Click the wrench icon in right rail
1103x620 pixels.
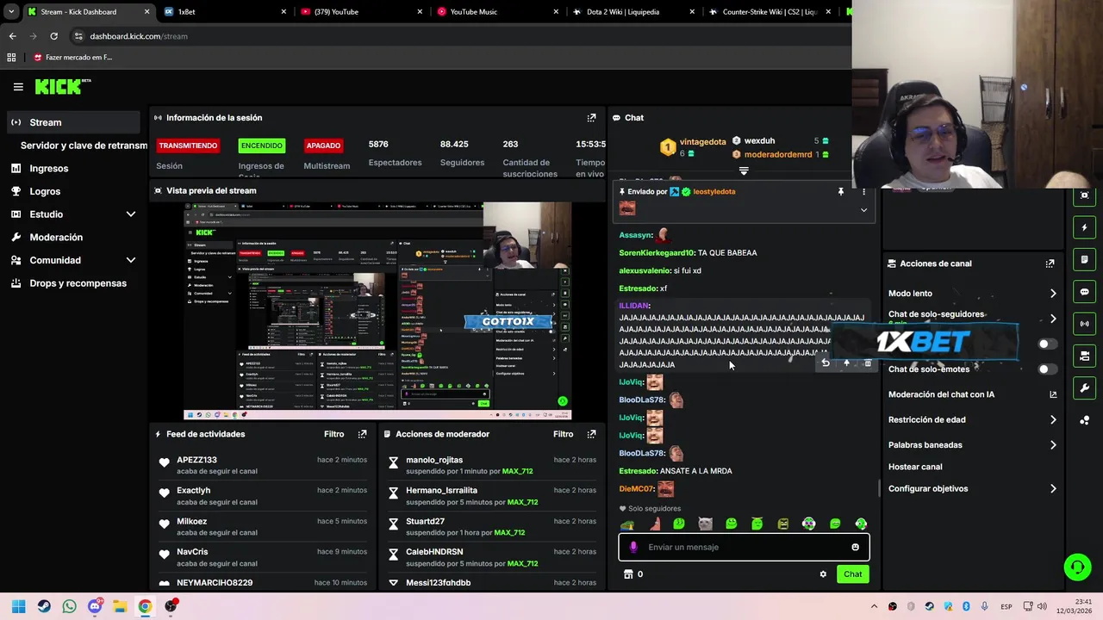1084,388
